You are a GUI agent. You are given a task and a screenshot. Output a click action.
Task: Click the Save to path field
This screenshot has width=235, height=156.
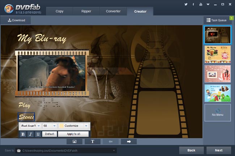(x=66, y=151)
